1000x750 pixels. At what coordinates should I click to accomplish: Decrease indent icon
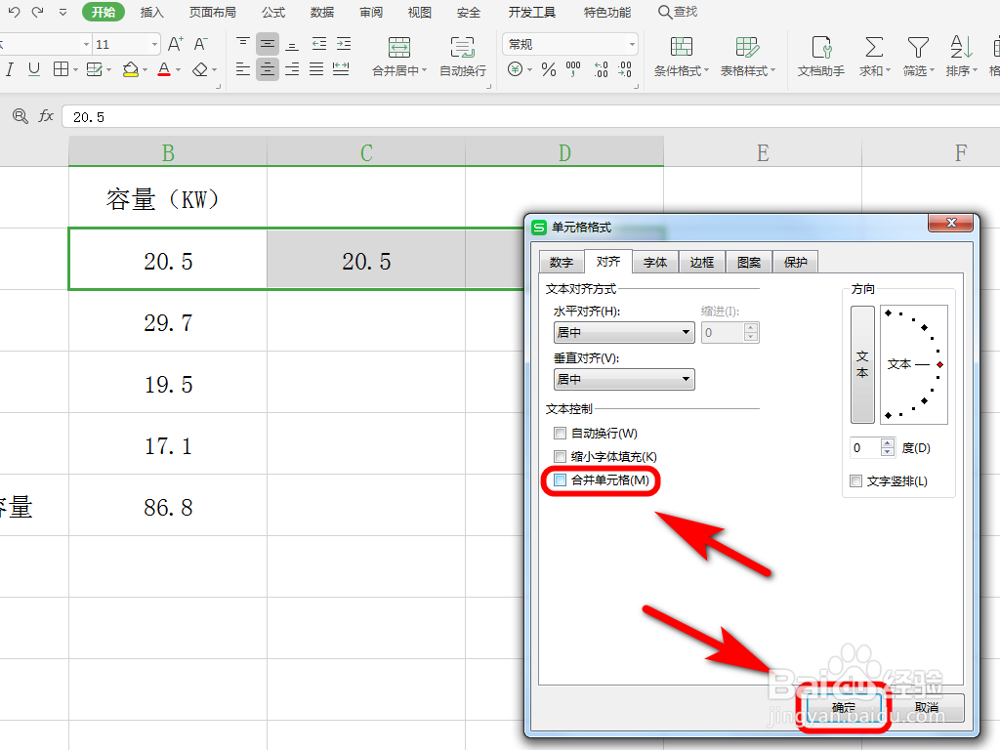coord(319,43)
